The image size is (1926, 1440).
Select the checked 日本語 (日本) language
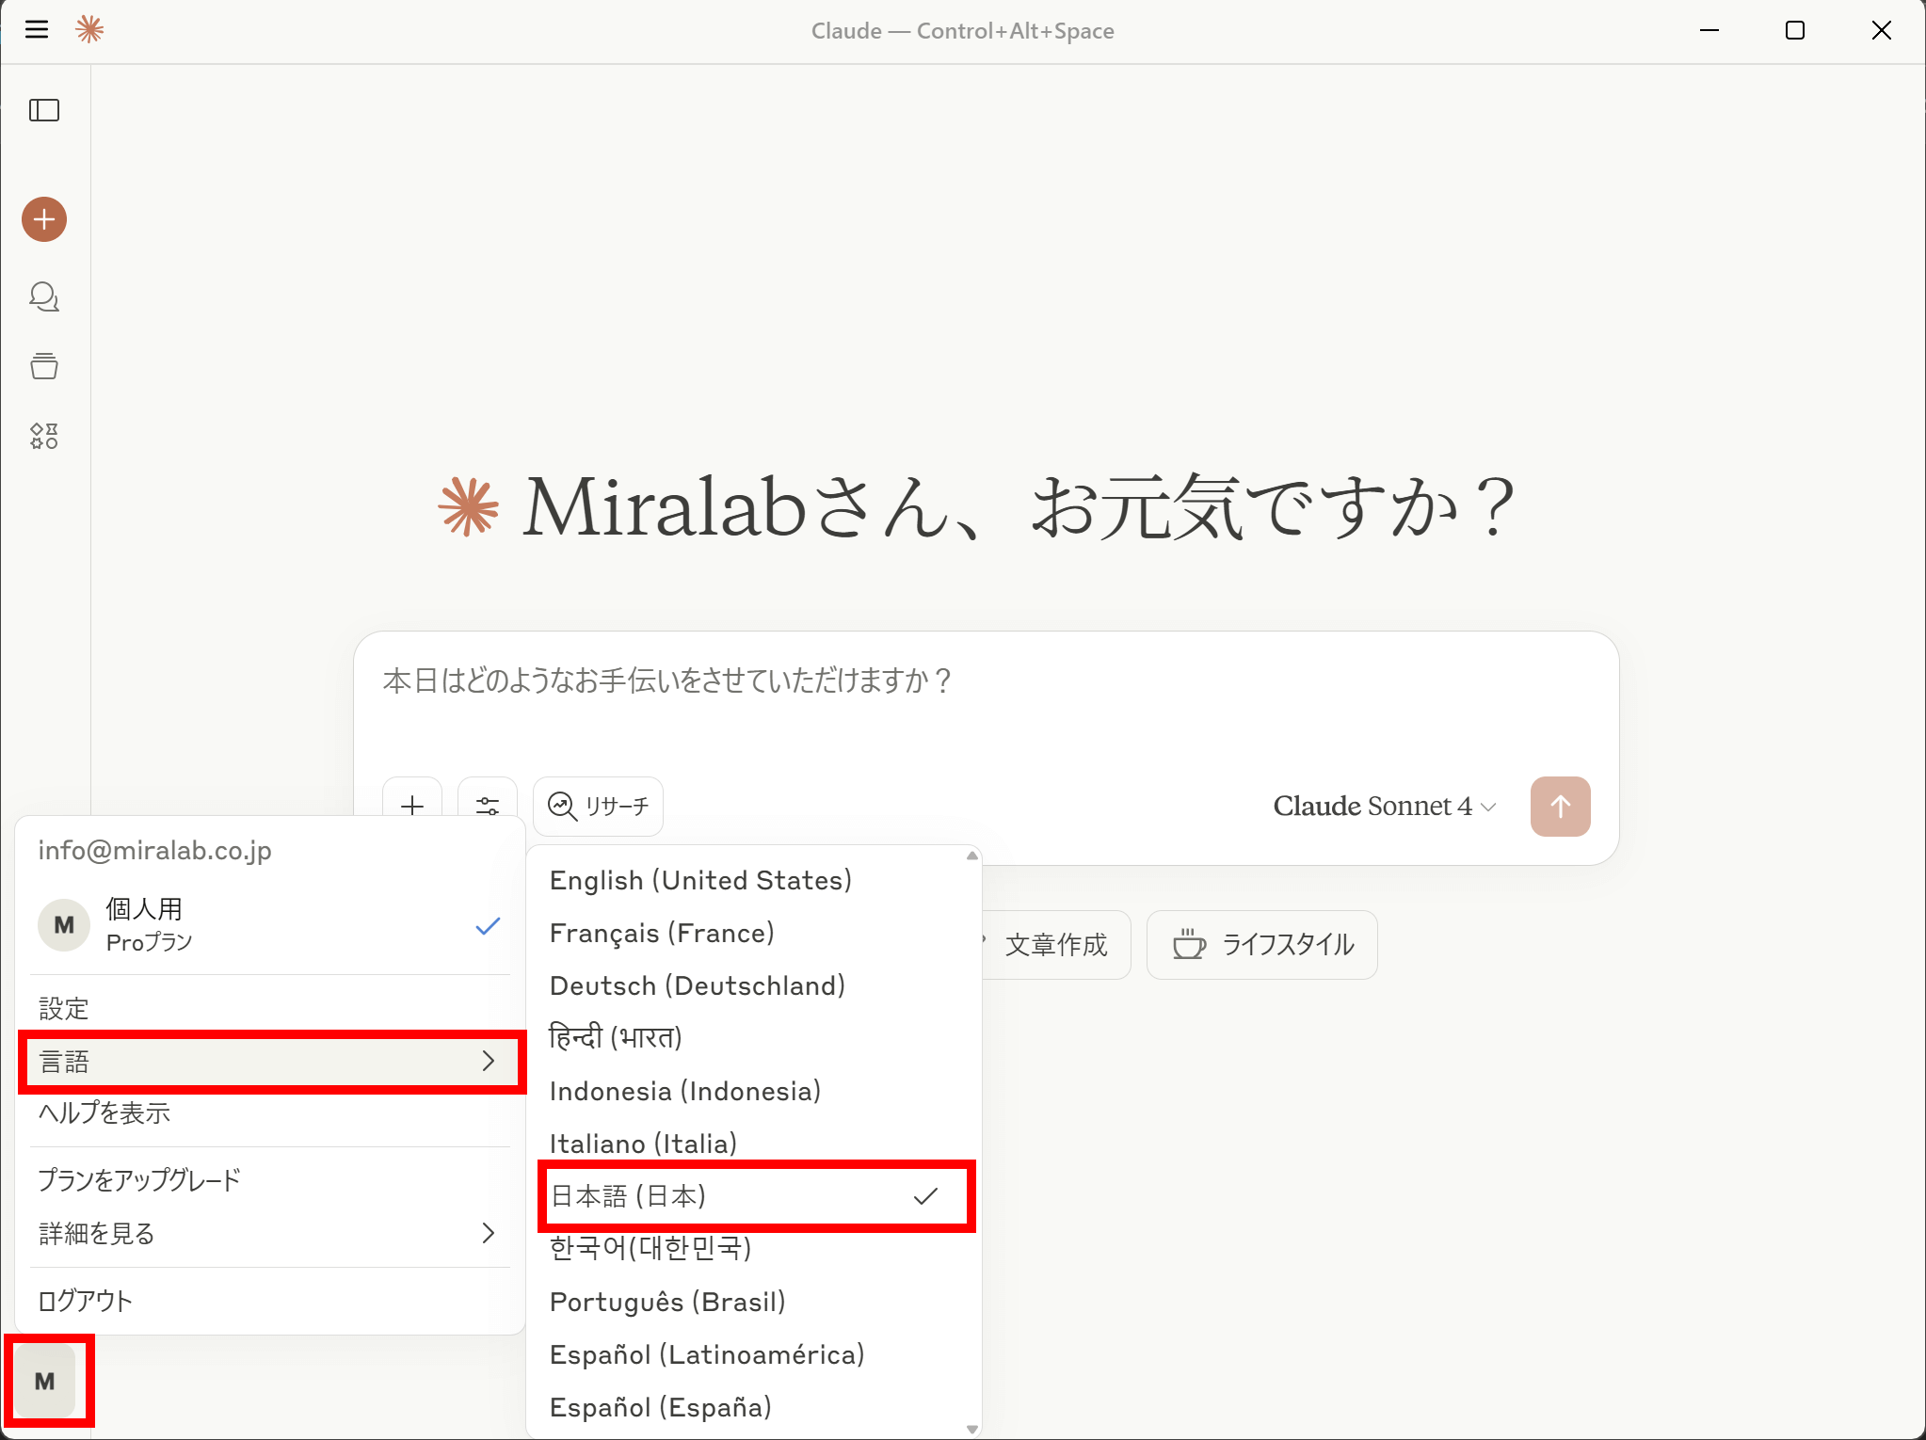coord(750,1196)
